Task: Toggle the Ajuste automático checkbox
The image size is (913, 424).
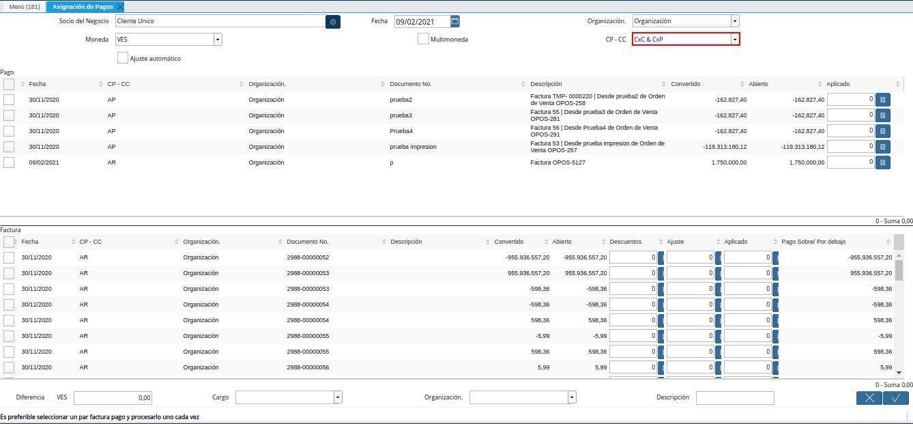Action: click(123, 58)
